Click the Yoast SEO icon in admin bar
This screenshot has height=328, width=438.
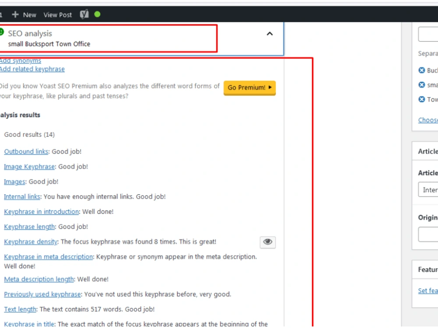tap(85, 14)
